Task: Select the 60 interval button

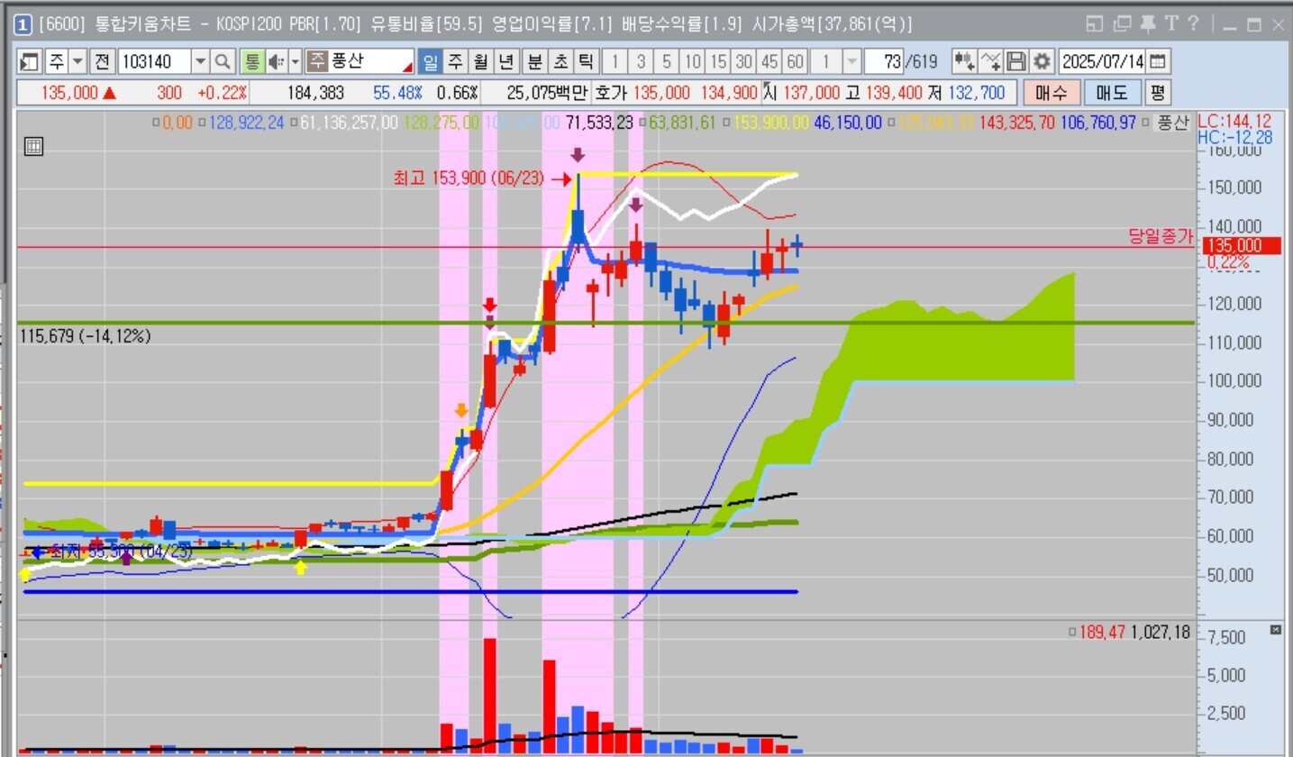Action: [x=795, y=61]
